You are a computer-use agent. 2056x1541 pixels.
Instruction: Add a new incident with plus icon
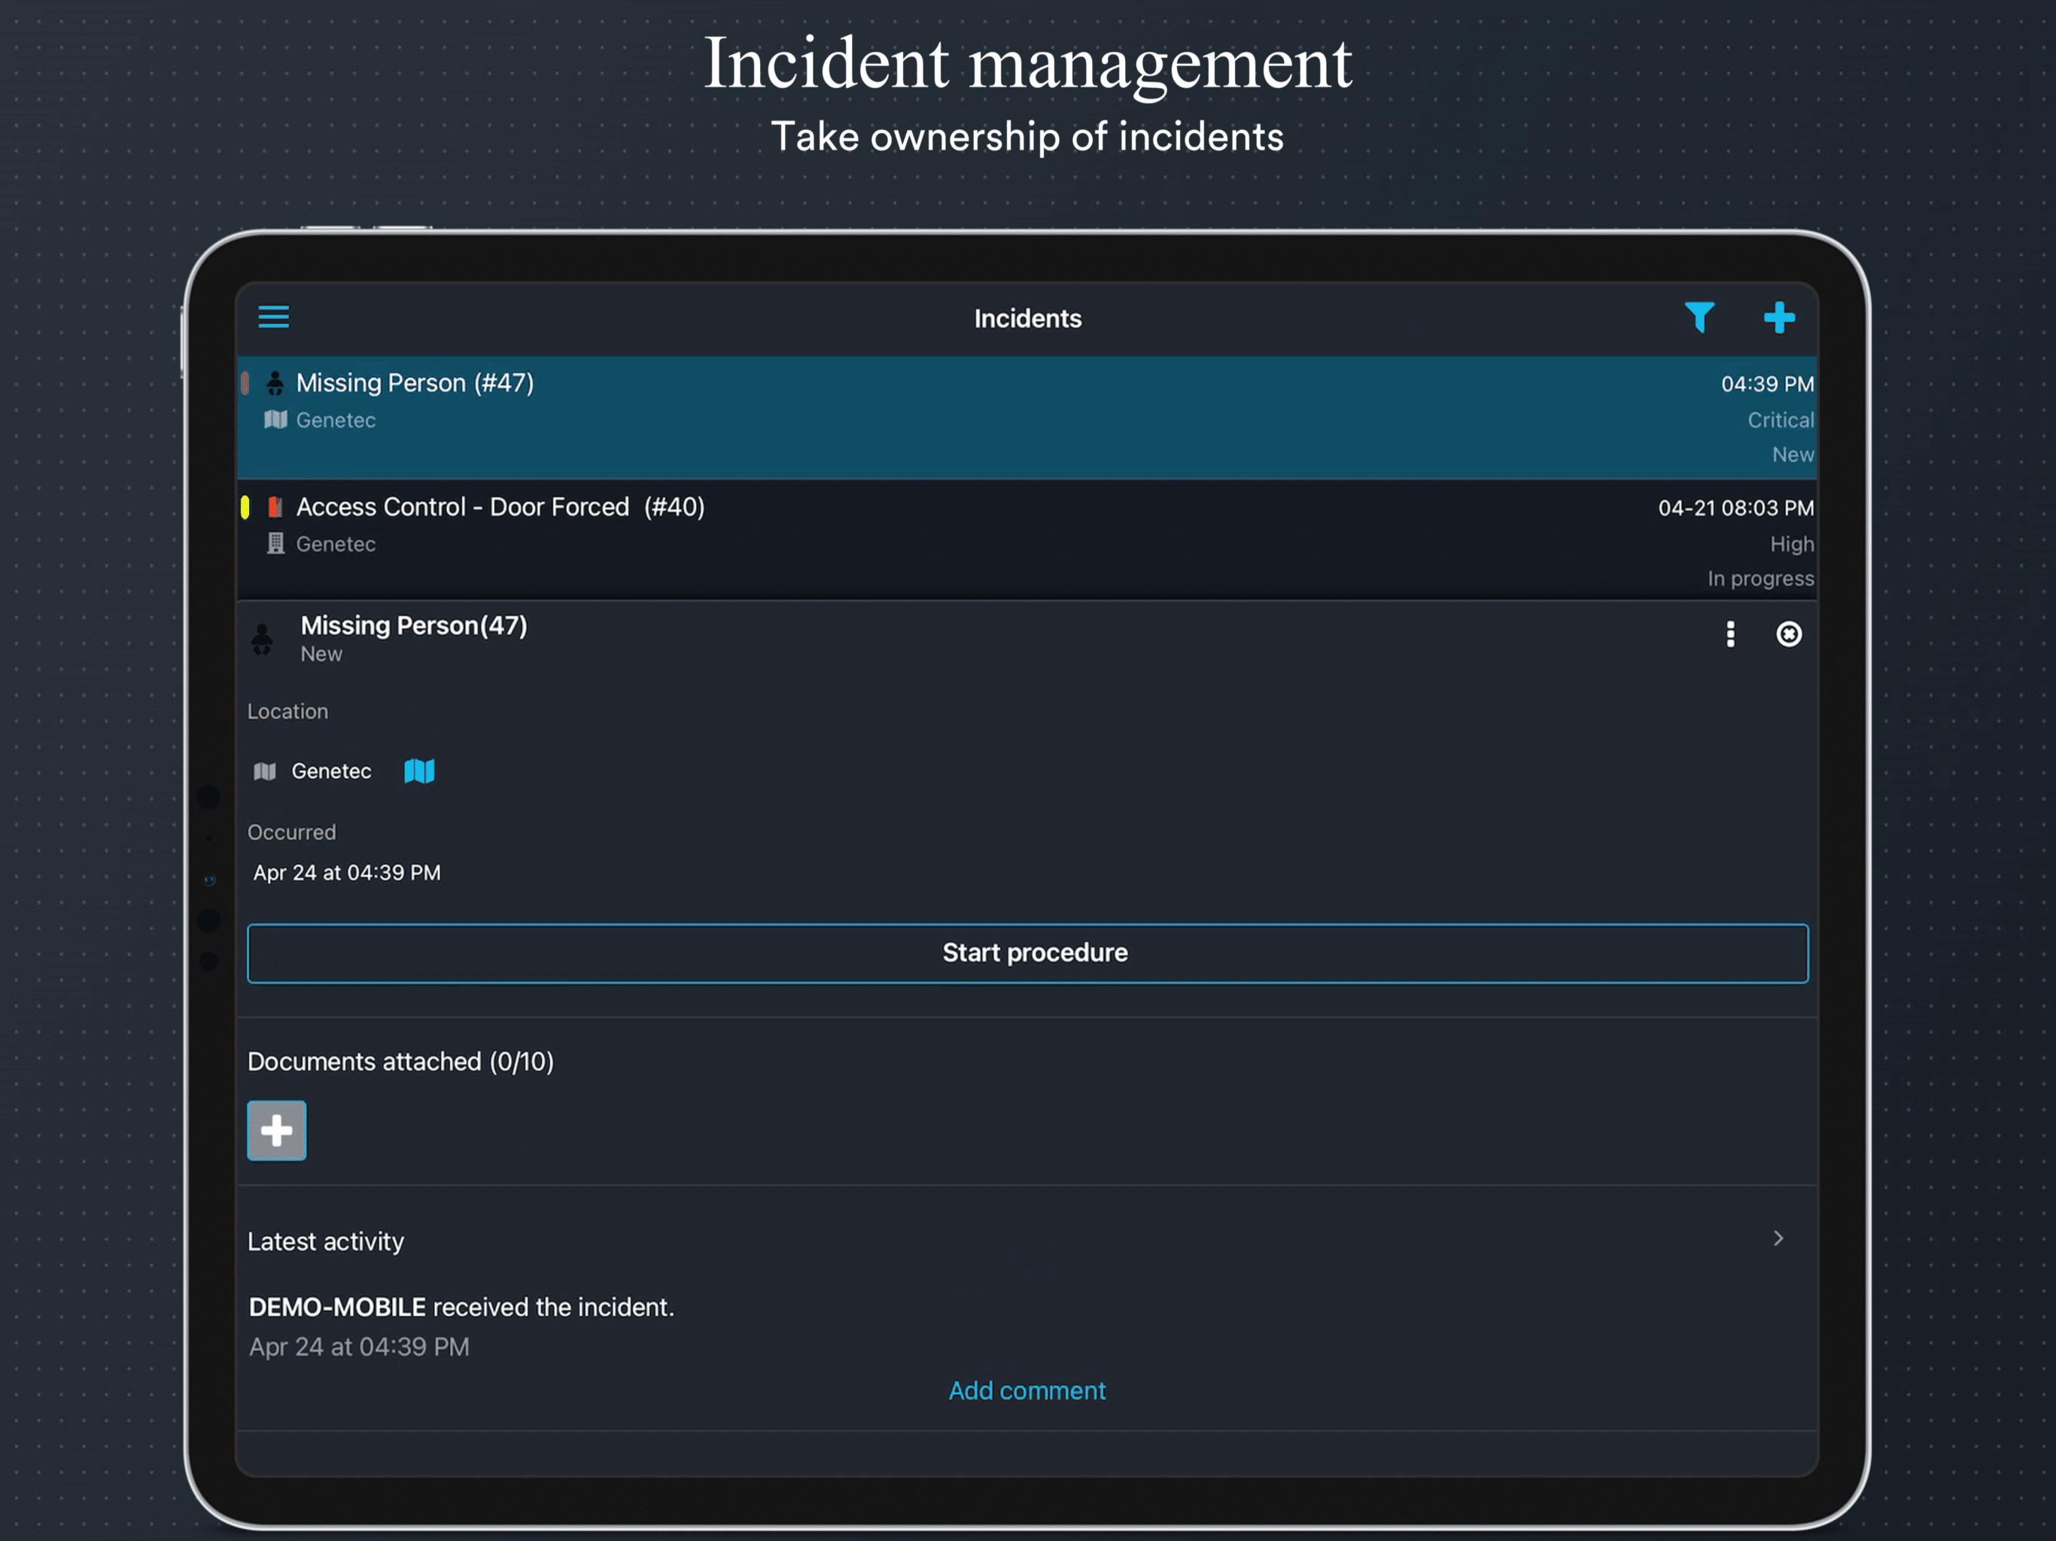click(x=1779, y=317)
